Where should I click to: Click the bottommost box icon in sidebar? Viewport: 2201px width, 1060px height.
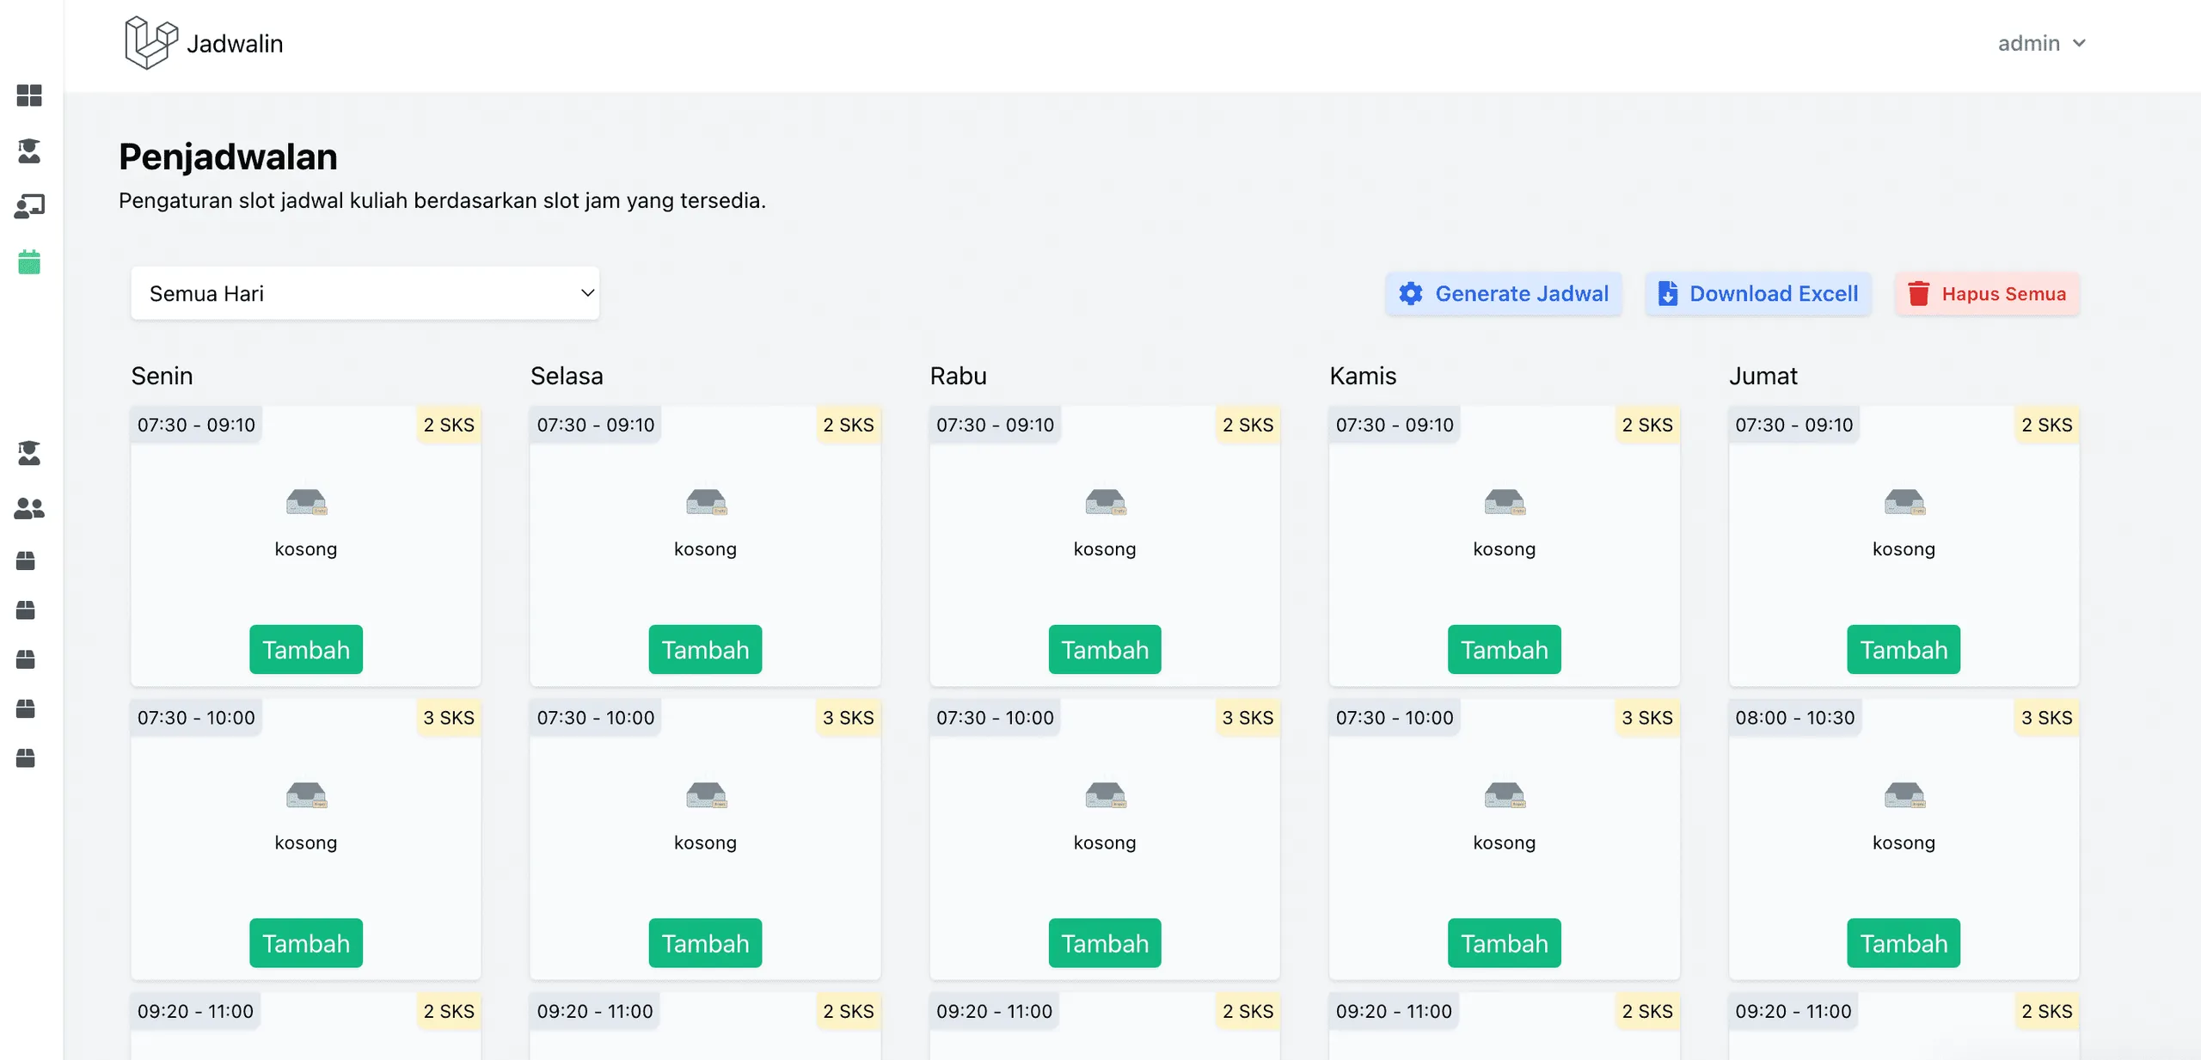click(x=26, y=758)
